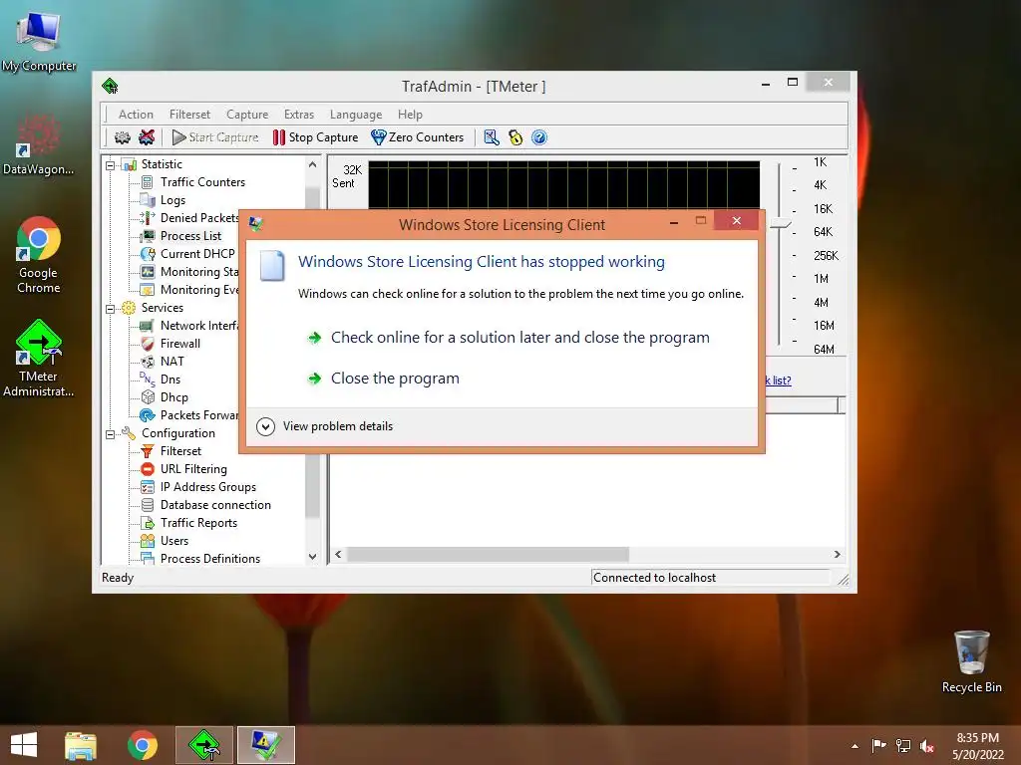Viewport: 1021px width, 765px height.
Task: Click the horizontal scrollbar left arrow
Action: [x=338, y=554]
